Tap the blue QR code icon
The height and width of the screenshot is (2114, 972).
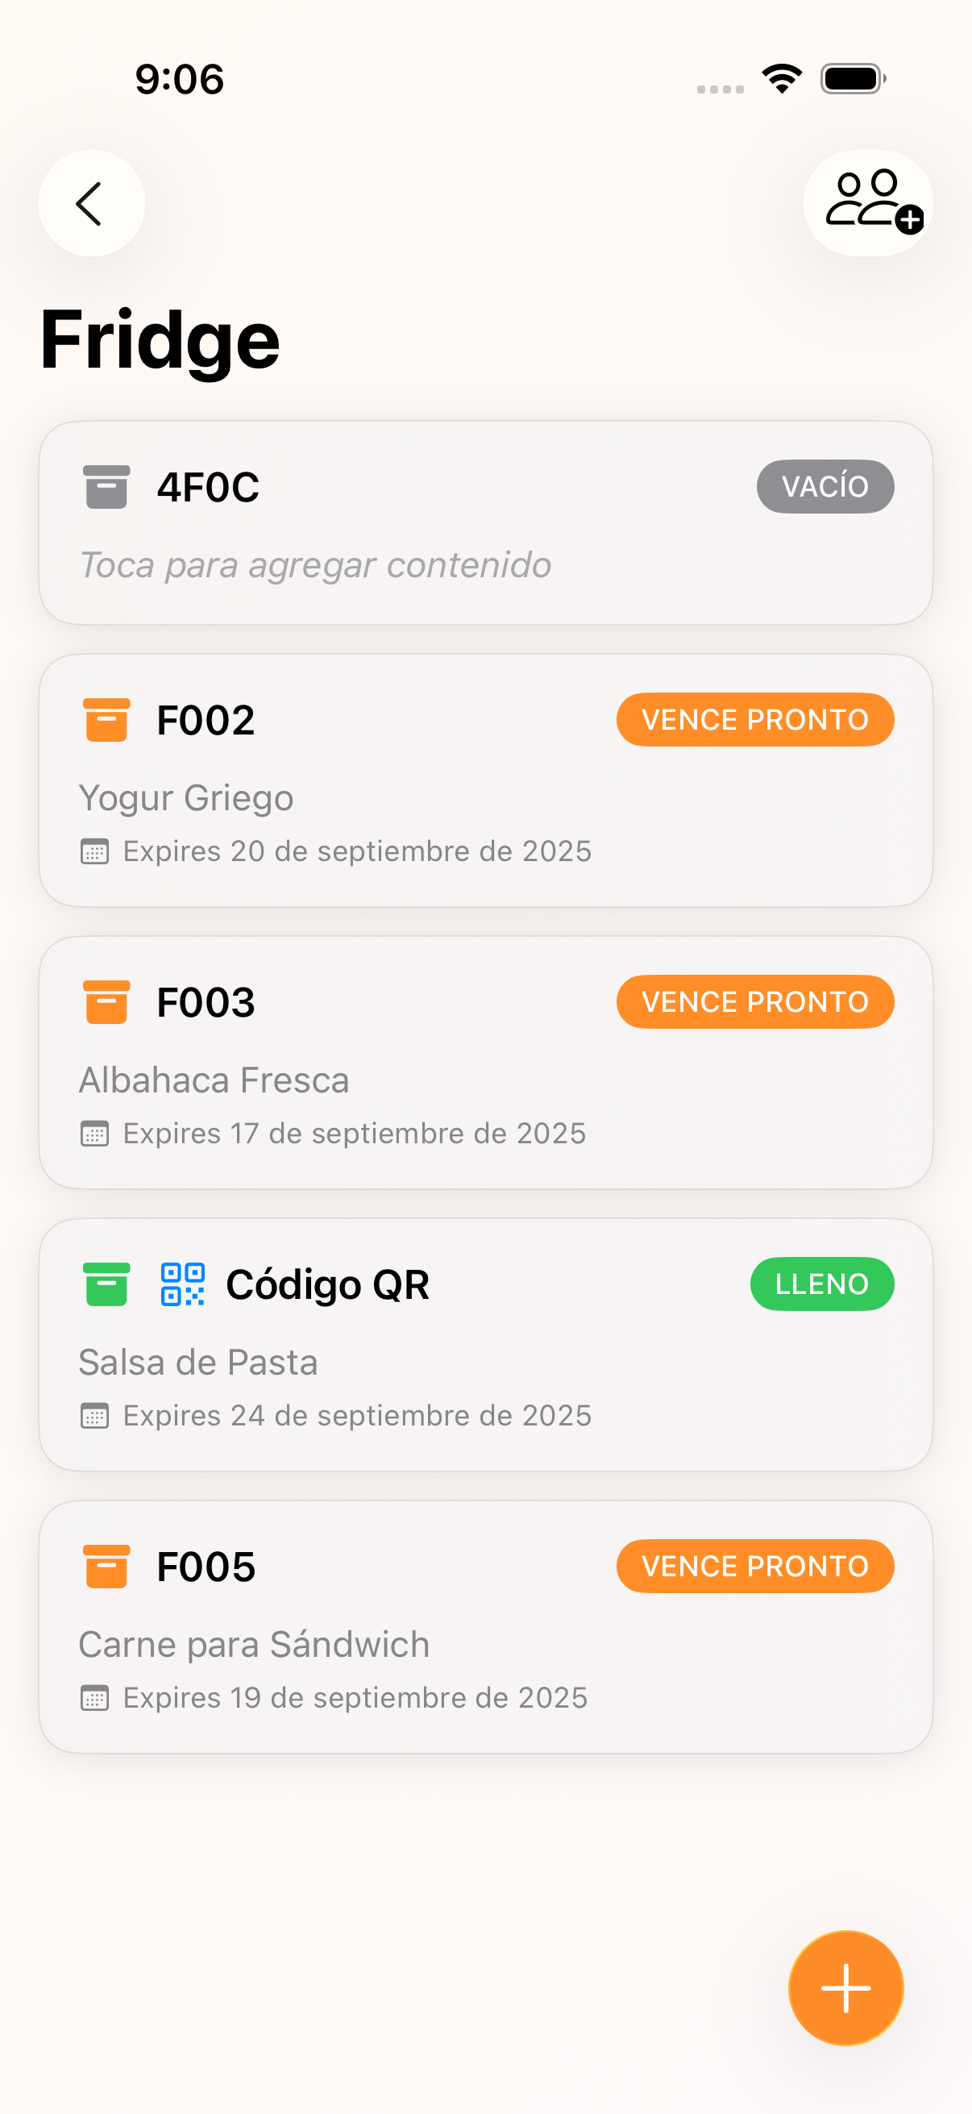point(182,1284)
